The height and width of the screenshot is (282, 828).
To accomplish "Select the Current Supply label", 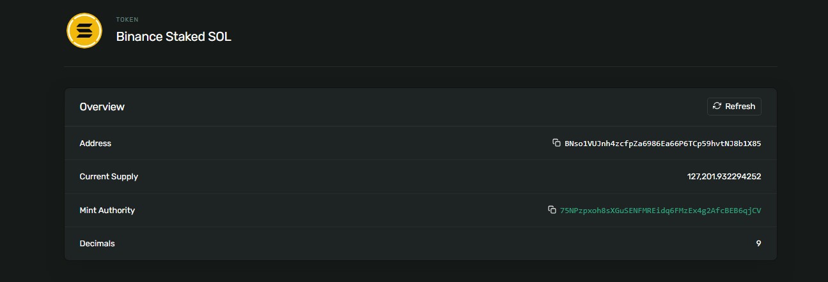I will click(x=109, y=177).
